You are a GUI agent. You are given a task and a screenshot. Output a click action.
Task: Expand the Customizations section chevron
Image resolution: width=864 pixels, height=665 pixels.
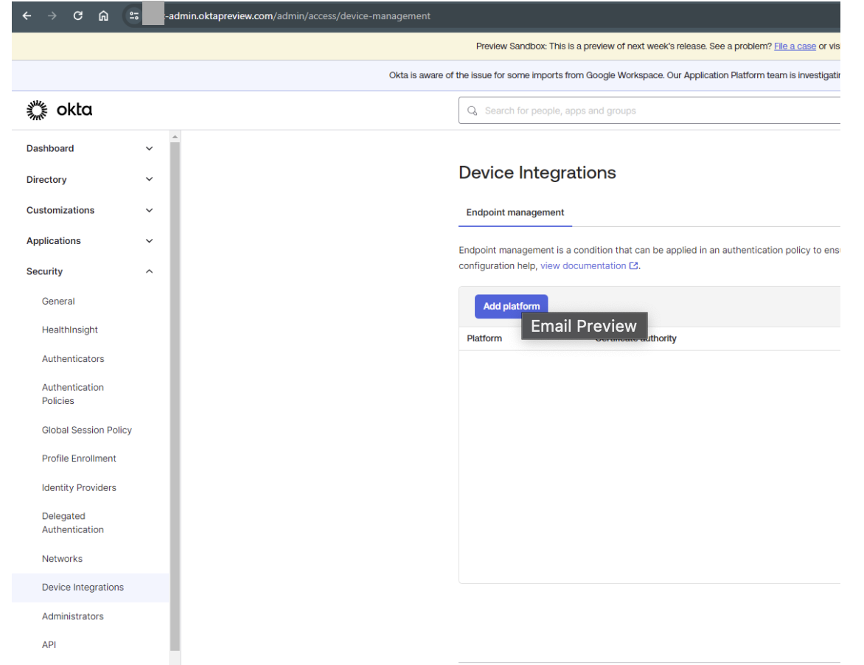[x=150, y=210]
